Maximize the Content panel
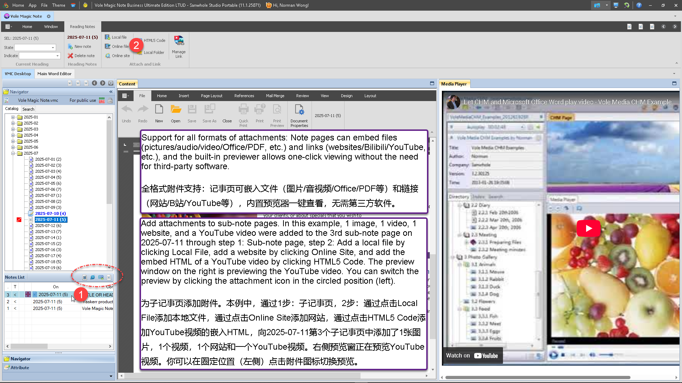 [432, 83]
